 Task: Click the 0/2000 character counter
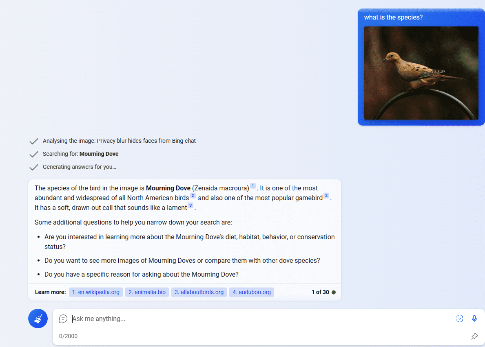(x=69, y=336)
